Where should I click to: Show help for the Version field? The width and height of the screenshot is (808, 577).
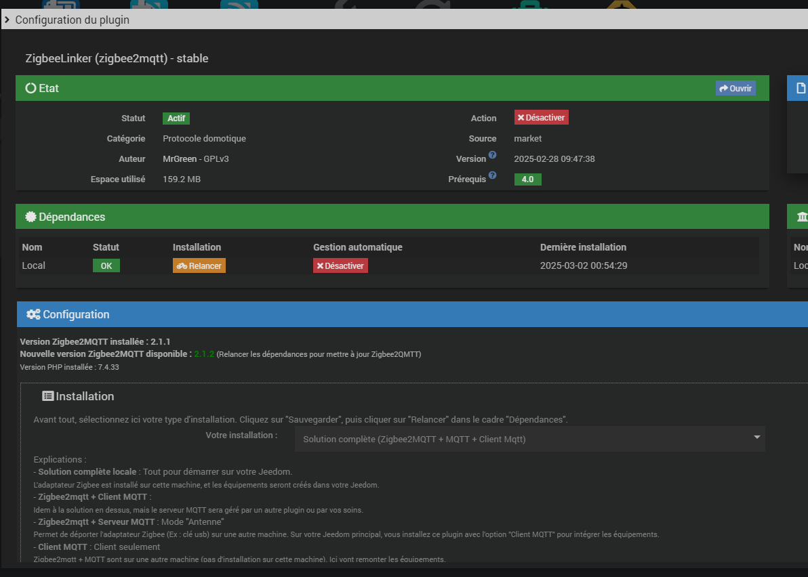click(x=493, y=155)
